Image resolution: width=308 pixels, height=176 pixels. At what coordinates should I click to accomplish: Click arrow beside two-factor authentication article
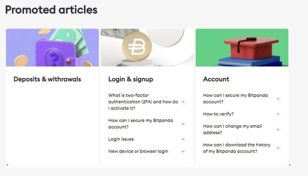(x=183, y=102)
